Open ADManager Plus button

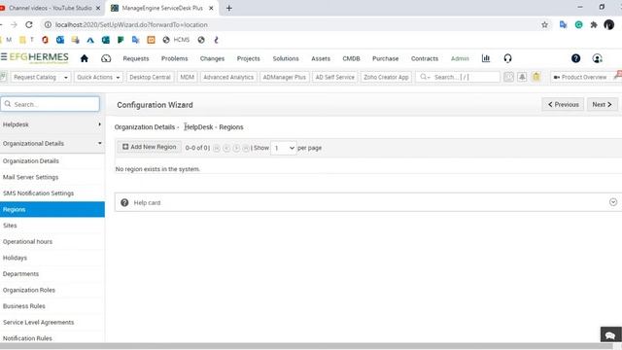285,77
